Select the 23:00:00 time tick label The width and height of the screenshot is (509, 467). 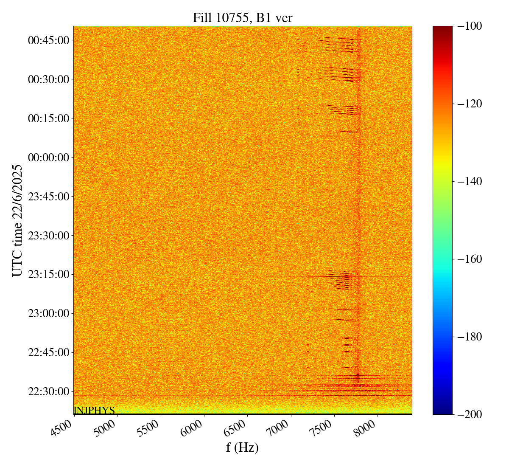[x=48, y=313]
